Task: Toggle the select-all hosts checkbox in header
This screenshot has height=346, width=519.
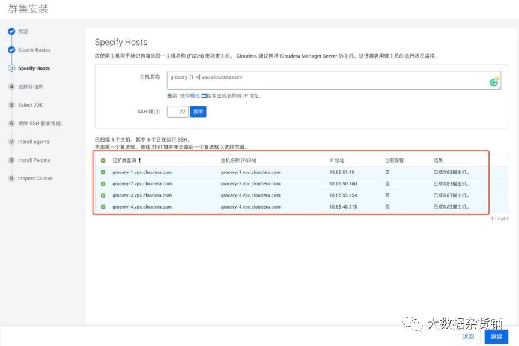Action: 103,161
